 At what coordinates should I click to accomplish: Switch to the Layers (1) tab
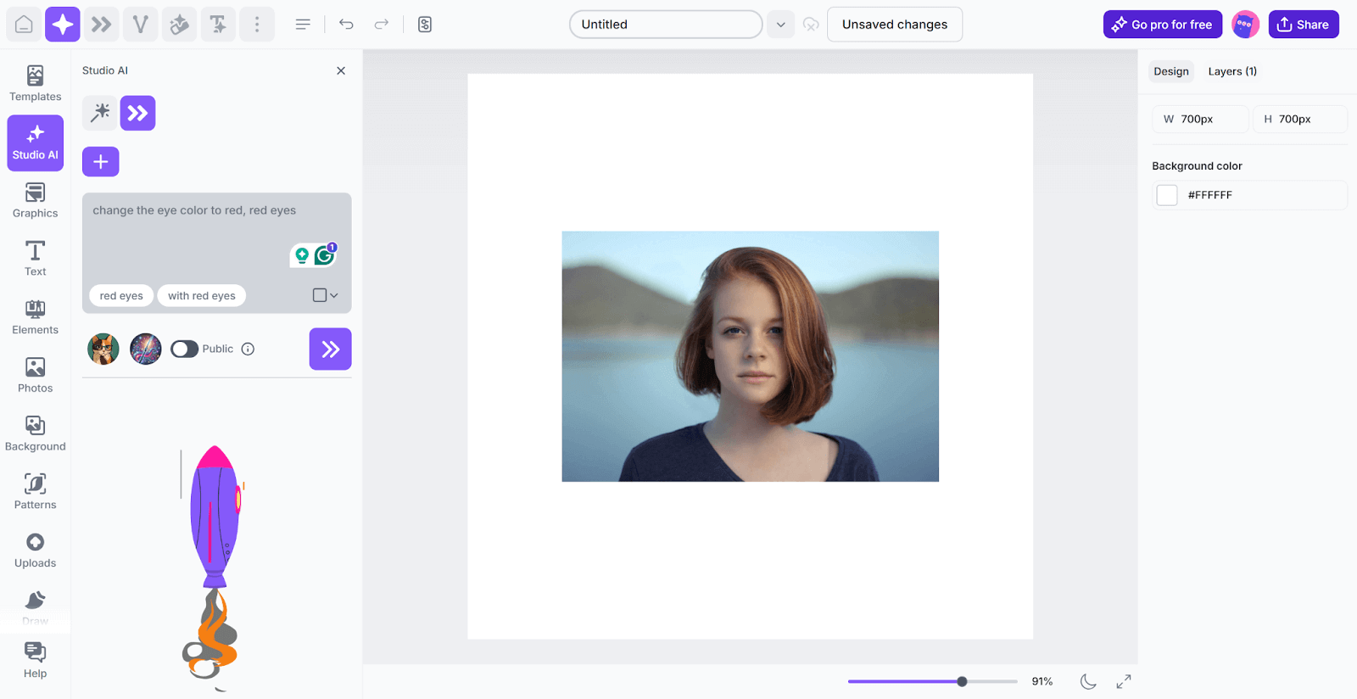tap(1232, 71)
